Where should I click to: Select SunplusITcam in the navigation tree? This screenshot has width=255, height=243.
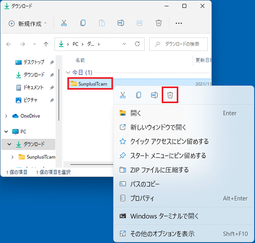point(37,157)
